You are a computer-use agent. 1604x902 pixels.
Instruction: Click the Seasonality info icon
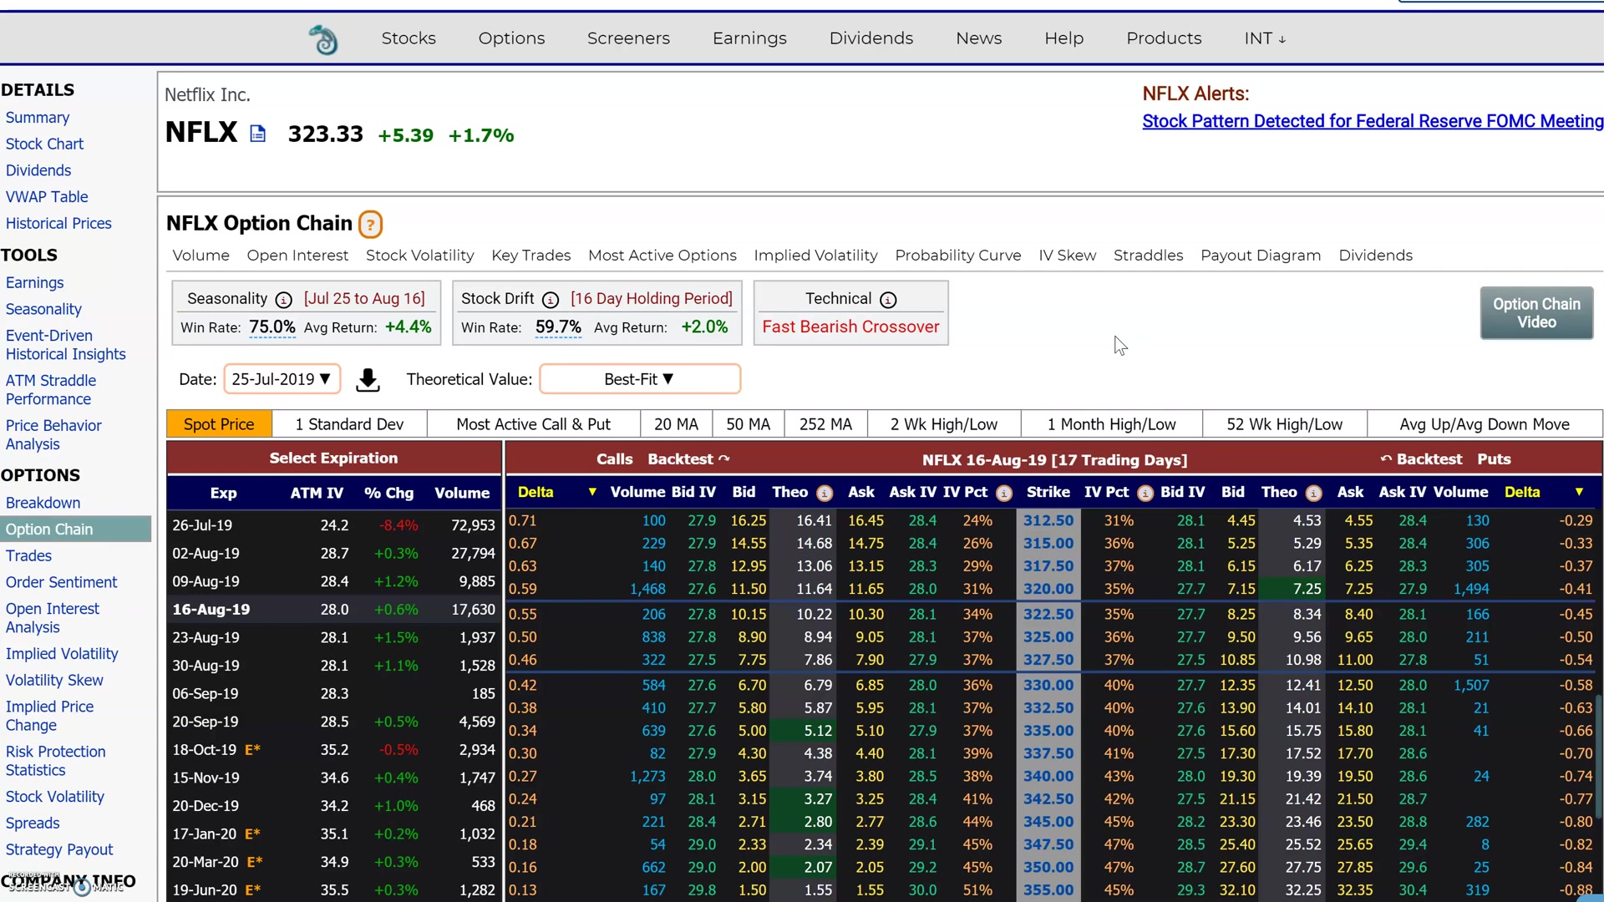point(284,300)
